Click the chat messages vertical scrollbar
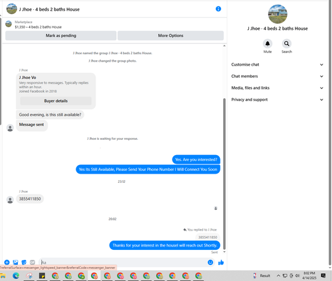 pos(224,174)
